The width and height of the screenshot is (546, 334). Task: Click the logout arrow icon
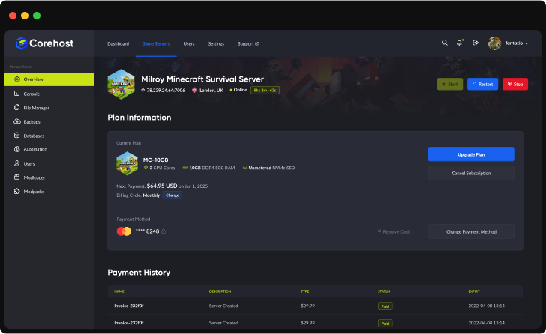pos(475,43)
